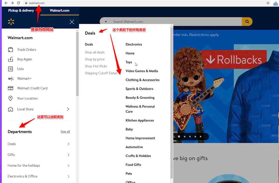Click the left sidebar scrollbar
The image size is (279, 183).
click(77, 64)
